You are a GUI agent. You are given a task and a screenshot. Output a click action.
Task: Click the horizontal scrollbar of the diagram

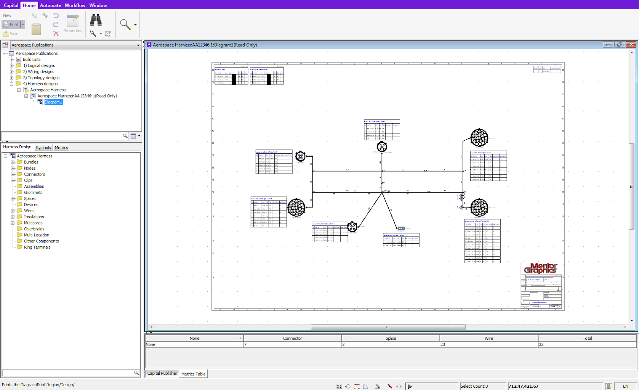[388, 327]
